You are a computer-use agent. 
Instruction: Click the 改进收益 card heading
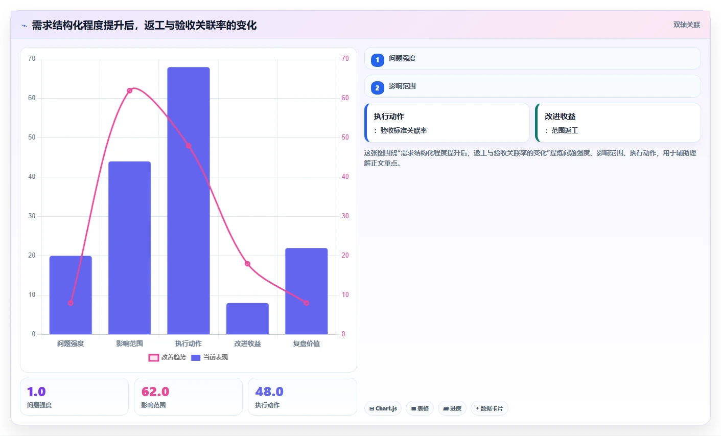pyautogui.click(x=560, y=116)
